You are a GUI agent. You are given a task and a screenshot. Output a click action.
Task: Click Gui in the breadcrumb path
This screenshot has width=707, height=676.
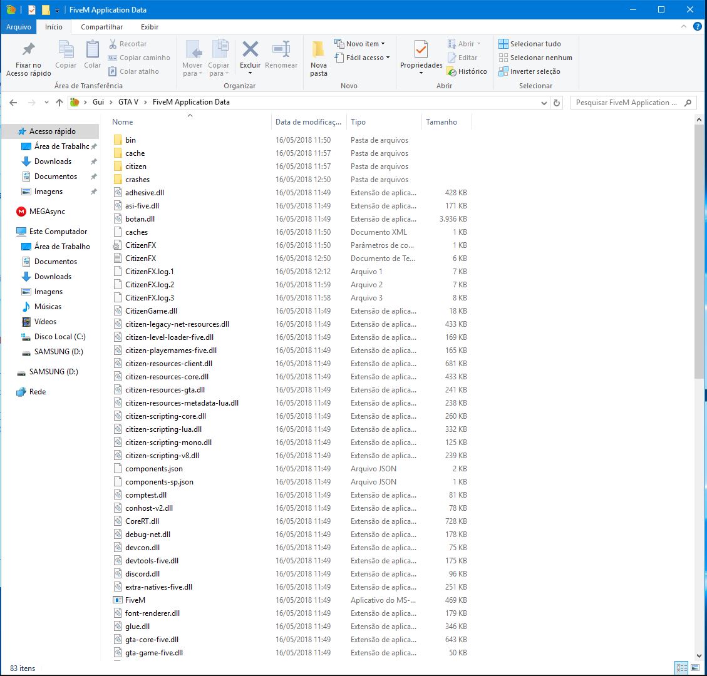click(98, 102)
